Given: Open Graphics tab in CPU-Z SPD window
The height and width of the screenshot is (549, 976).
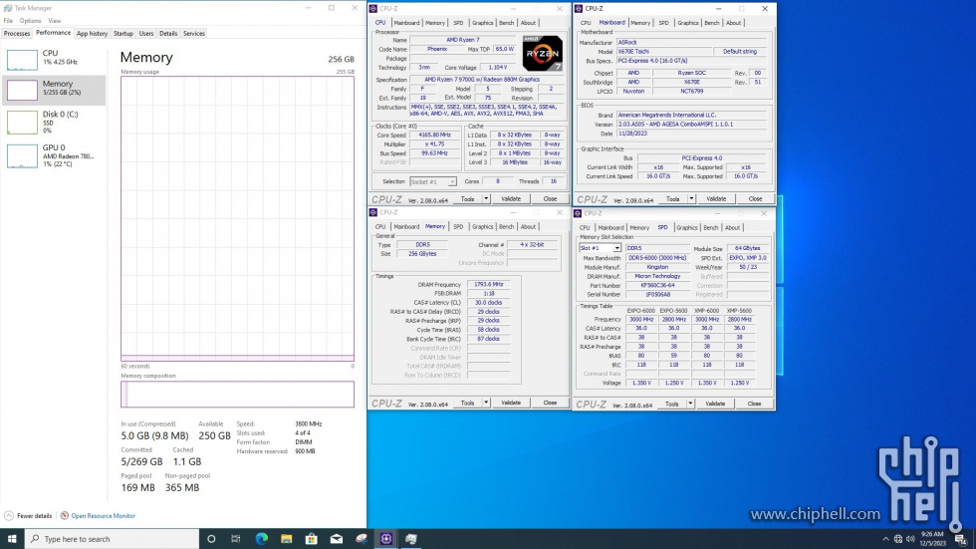Looking at the screenshot, I should click(x=686, y=227).
